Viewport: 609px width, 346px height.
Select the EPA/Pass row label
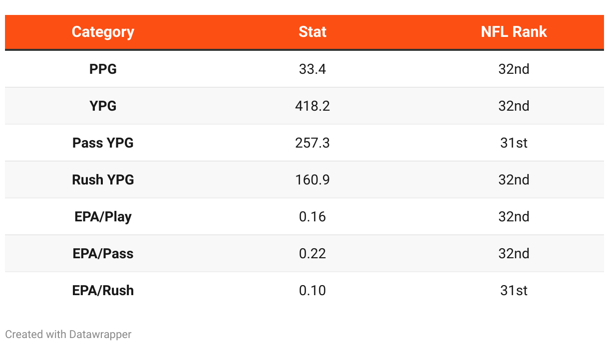click(x=103, y=253)
